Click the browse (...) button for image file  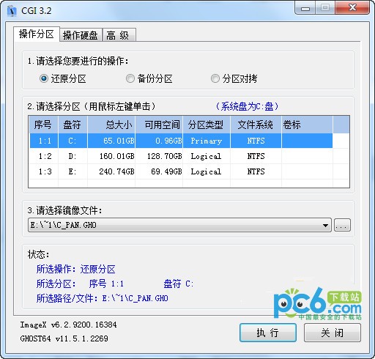click(x=342, y=225)
